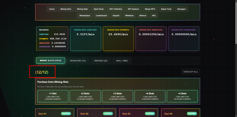Click the Slot #4 Equipped badge
The width and height of the screenshot is (237, 117).
[x=192, y=114]
